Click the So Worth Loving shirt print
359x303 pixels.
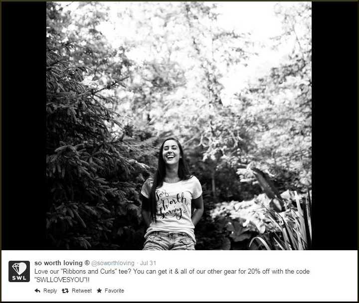pyautogui.click(x=172, y=204)
